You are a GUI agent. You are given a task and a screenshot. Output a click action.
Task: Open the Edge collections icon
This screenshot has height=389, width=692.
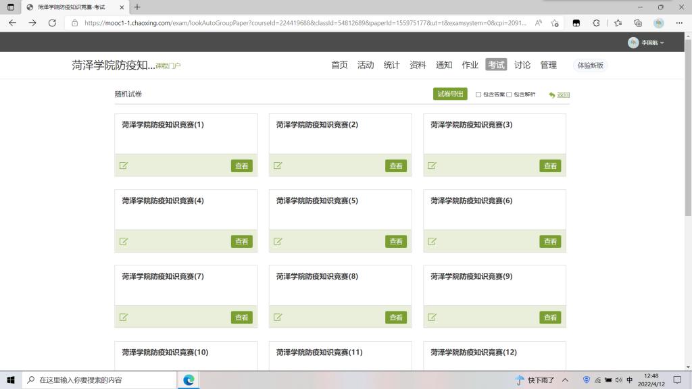pos(638,22)
